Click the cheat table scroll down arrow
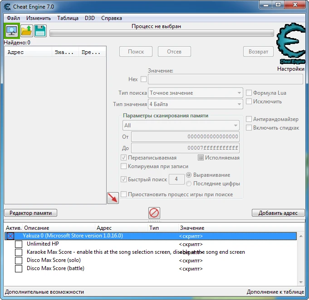 pyautogui.click(x=301, y=282)
